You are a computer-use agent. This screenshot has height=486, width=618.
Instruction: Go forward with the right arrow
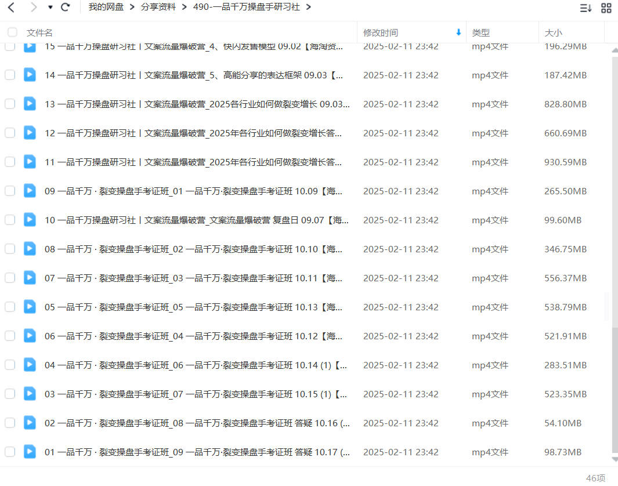(x=34, y=7)
